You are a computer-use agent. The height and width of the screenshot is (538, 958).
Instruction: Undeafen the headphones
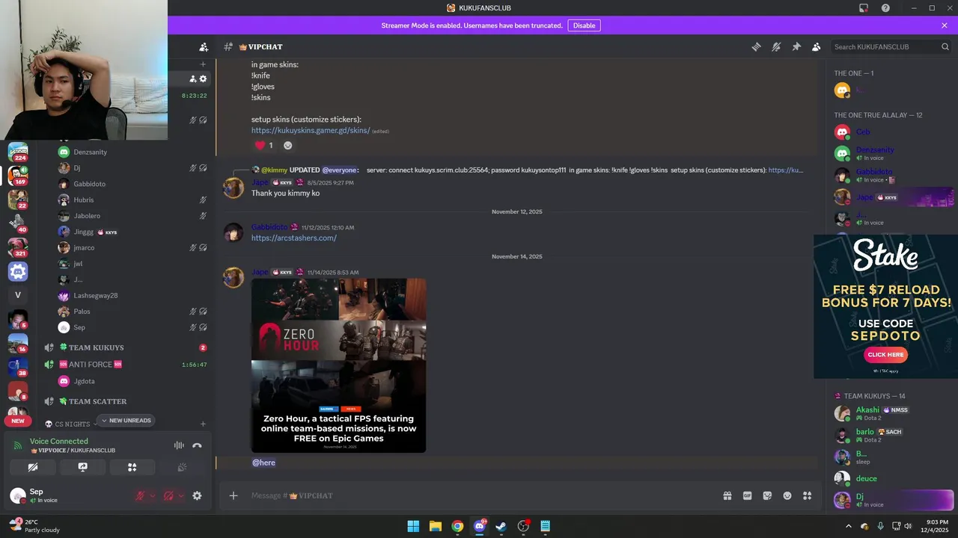(169, 495)
